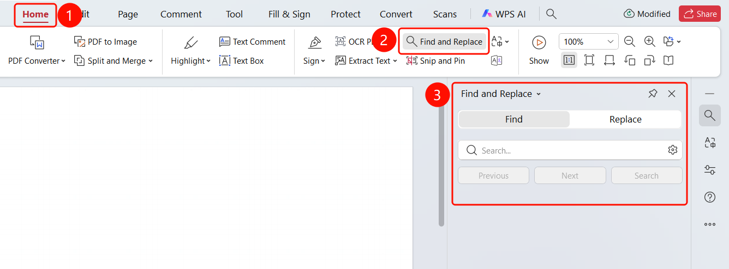Open the Fill & Sign tab
This screenshot has height=269, width=729.
point(289,14)
